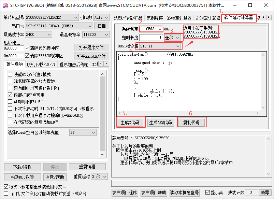274x199 pixels.
Task: Enable 下次下载用户程序时擦除用户EEPROM区
Action: coord(10,115)
